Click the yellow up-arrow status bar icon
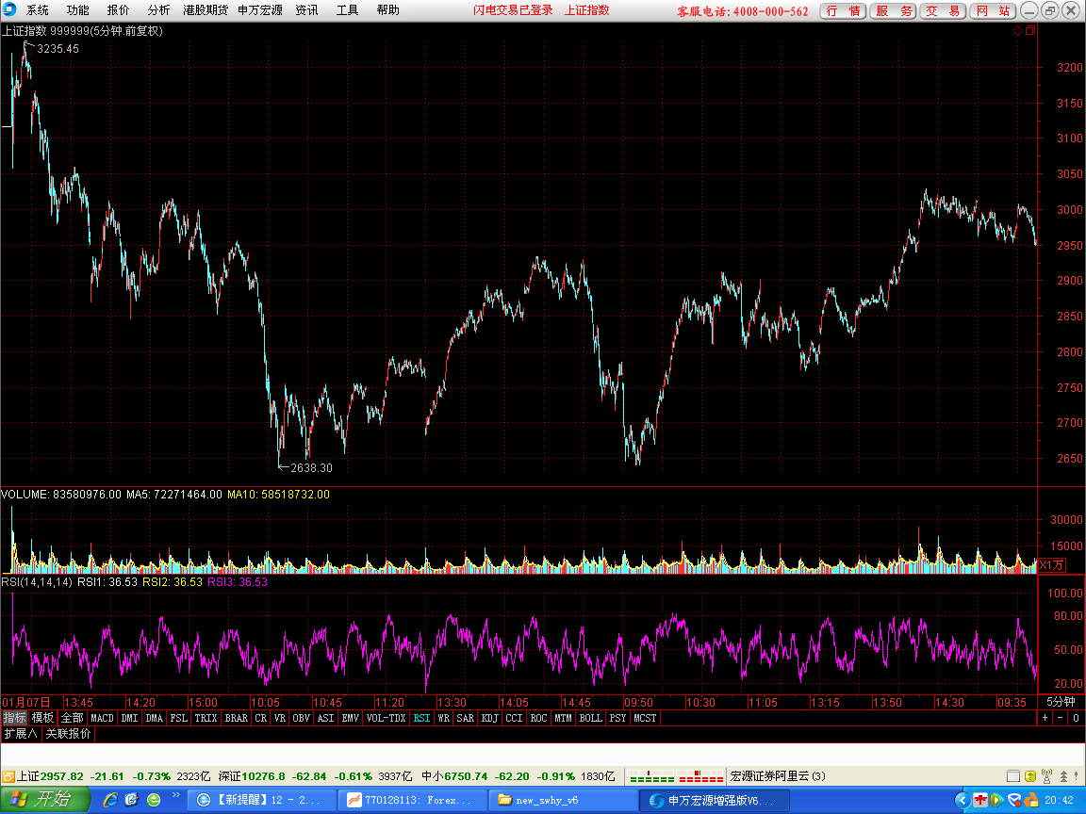This screenshot has height=814, width=1086. point(1029,776)
